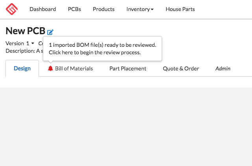Switch to the Bill of Materials tab
252x166 pixels.
click(74, 68)
